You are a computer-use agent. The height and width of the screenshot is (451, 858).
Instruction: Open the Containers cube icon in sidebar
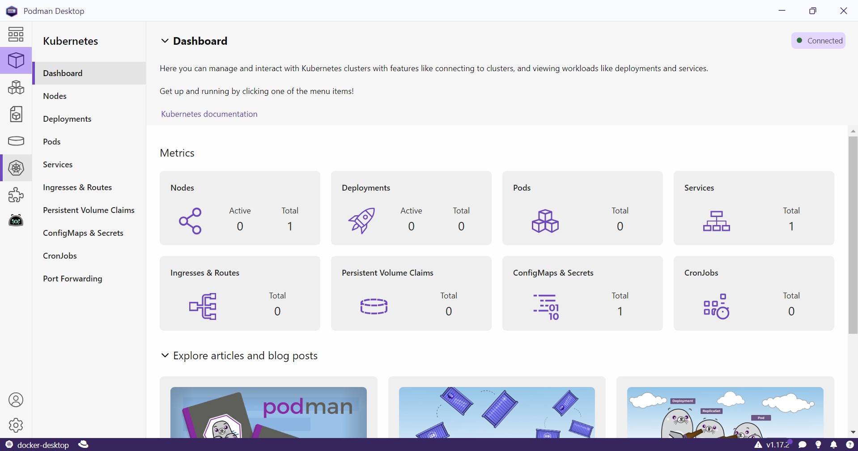tap(16, 60)
